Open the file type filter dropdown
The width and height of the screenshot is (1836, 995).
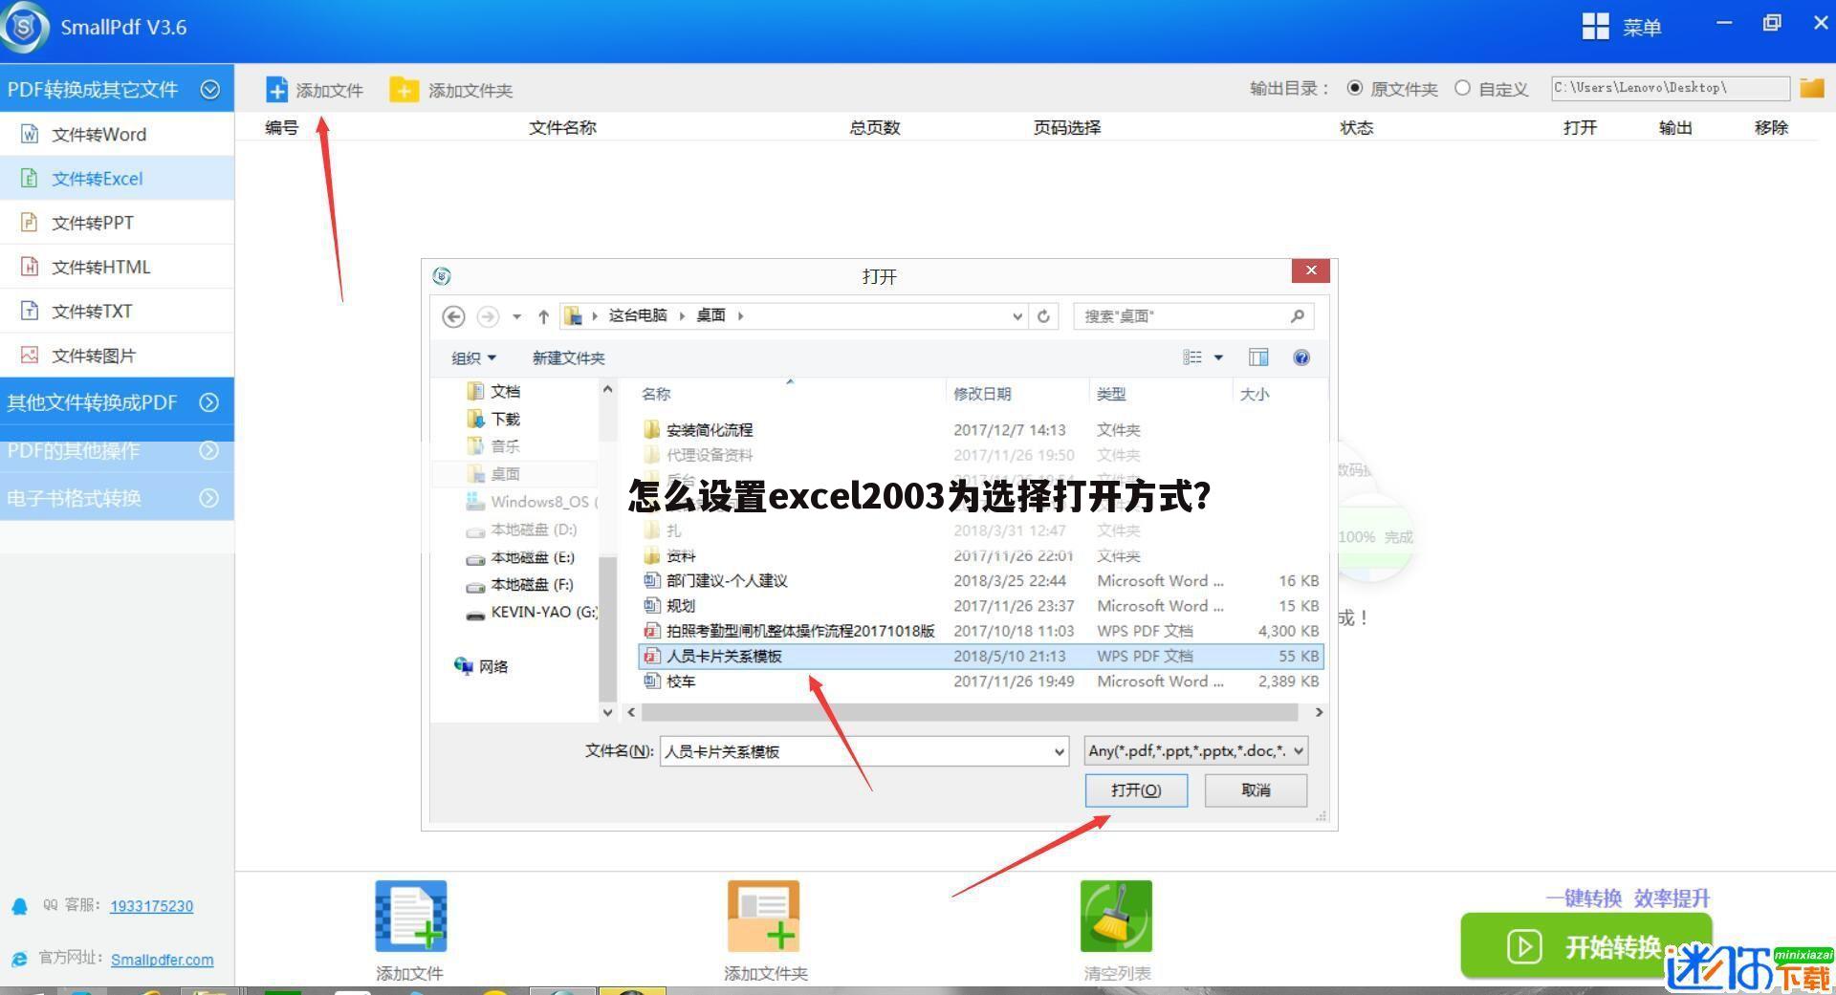click(x=1195, y=751)
